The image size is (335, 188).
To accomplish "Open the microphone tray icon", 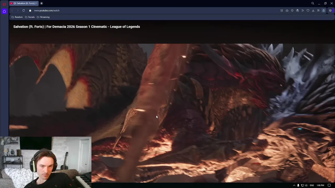I will [x=298, y=185].
